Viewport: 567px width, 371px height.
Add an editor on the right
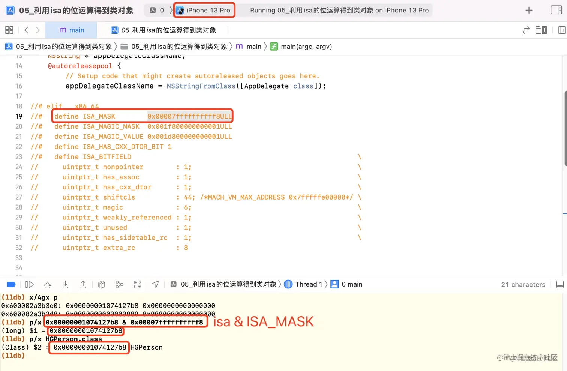coord(561,30)
